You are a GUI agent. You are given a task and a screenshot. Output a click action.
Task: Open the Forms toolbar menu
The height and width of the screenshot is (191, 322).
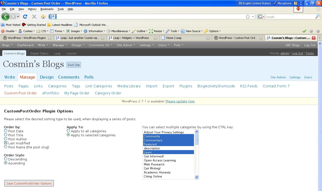57,31
